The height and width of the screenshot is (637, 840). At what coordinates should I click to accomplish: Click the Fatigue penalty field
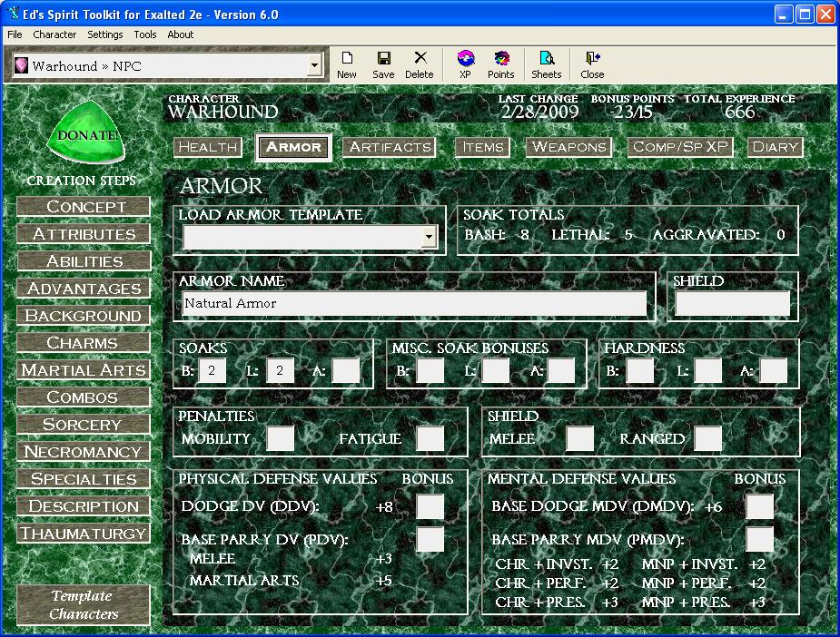click(430, 439)
